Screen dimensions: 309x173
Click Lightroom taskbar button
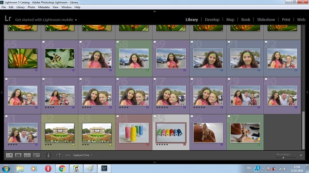pyautogui.click(x=104, y=168)
